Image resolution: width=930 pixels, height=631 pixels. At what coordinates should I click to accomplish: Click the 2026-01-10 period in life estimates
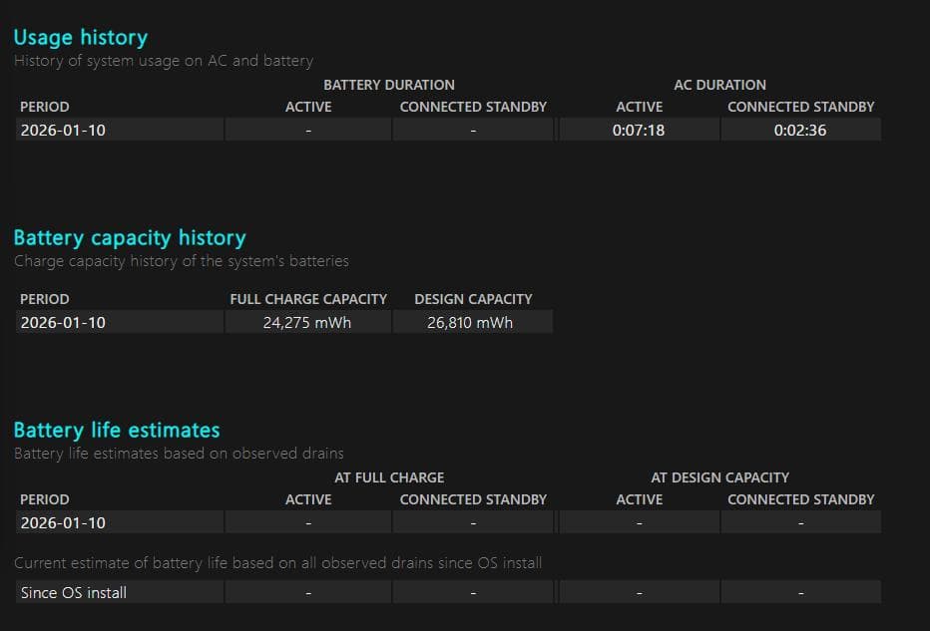63,522
